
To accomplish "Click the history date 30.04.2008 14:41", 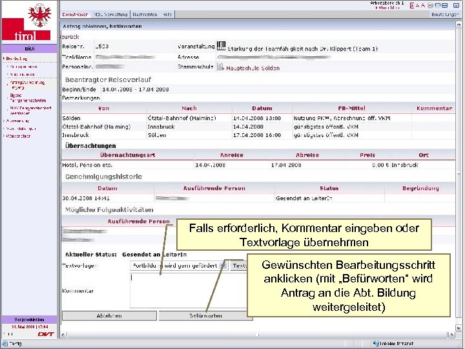I will tap(86, 198).
